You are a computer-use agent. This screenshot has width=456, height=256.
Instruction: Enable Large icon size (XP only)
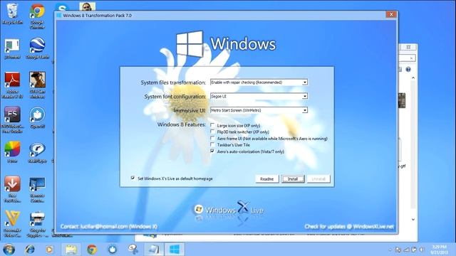point(212,125)
